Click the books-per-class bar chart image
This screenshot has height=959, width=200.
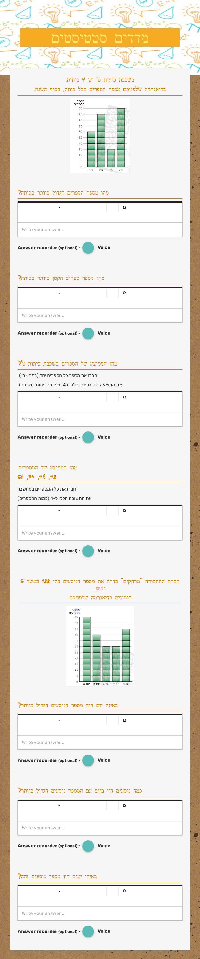(x=100, y=135)
